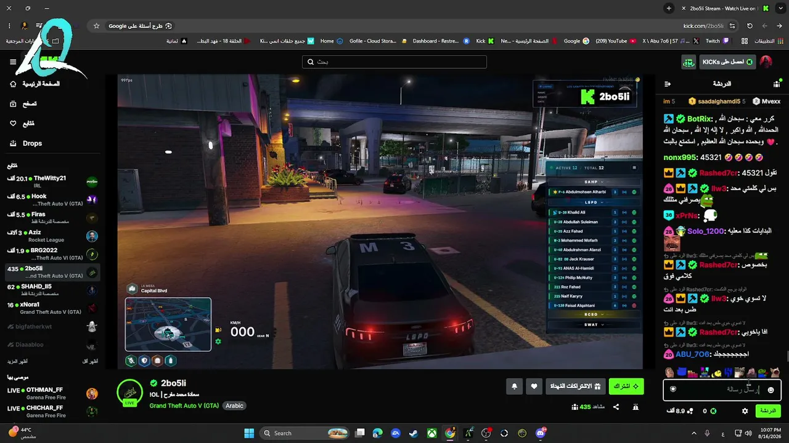Screen dimensions: 789x443
Task: Open the YouTube bookmark in bookmarks bar
Action: pos(615,41)
